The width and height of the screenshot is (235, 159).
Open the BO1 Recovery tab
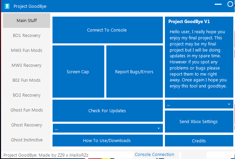pyautogui.click(x=27, y=36)
